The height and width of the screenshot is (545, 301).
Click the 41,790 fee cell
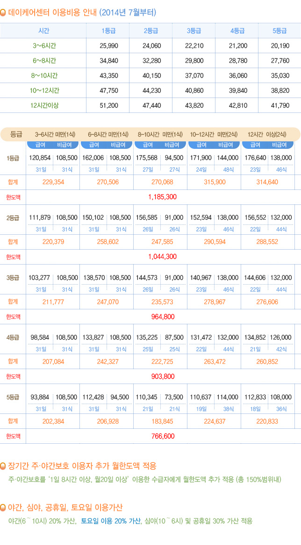[280, 105]
